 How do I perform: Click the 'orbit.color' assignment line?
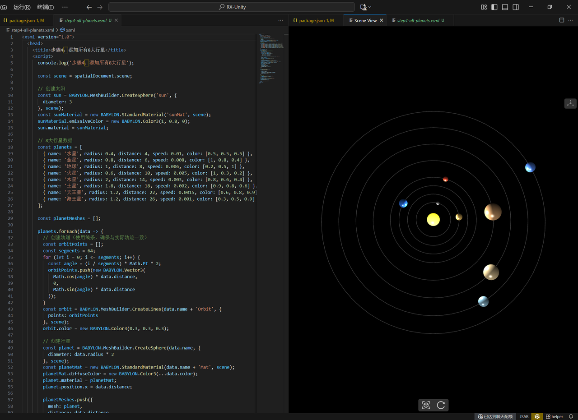(106, 328)
